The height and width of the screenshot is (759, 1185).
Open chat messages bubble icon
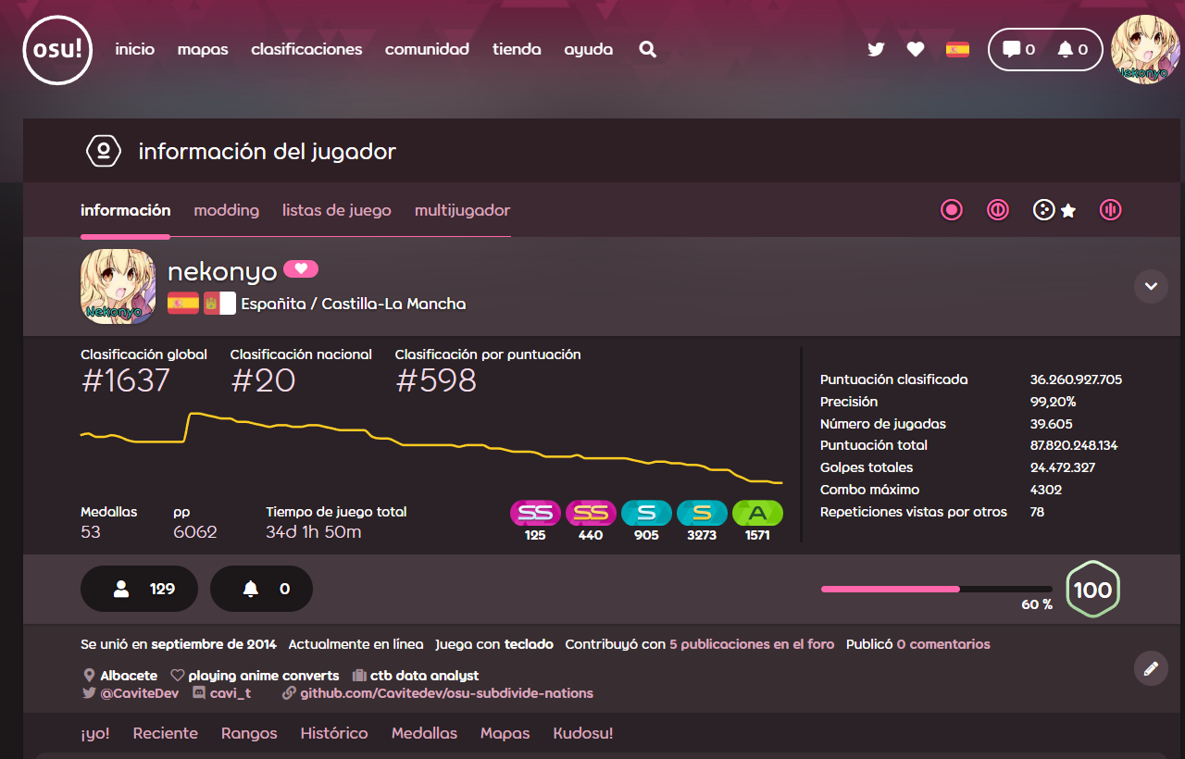click(x=1019, y=50)
